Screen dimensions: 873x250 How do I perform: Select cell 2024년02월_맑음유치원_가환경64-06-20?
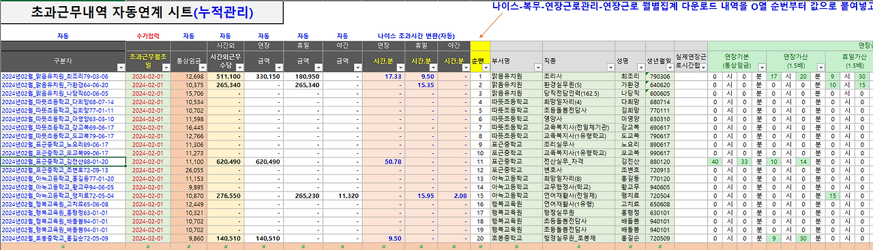click(63, 85)
